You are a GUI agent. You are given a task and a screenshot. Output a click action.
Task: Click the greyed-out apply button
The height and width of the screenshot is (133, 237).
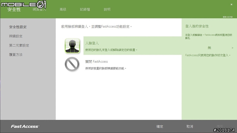click(220, 126)
